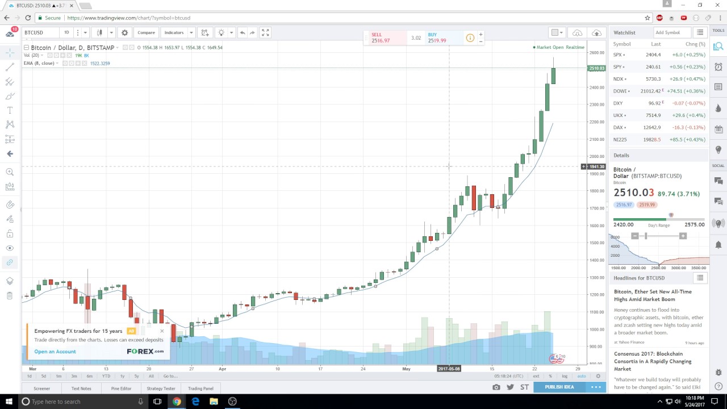This screenshot has width=727, height=409.
Task: Open the chart templates lightbulb dropdown arrow
Action: coord(231,32)
